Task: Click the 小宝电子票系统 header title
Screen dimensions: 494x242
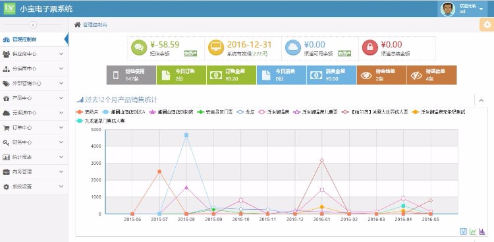Action: click(46, 9)
